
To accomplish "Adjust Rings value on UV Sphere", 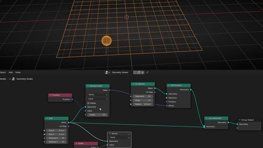I will pos(143,100).
